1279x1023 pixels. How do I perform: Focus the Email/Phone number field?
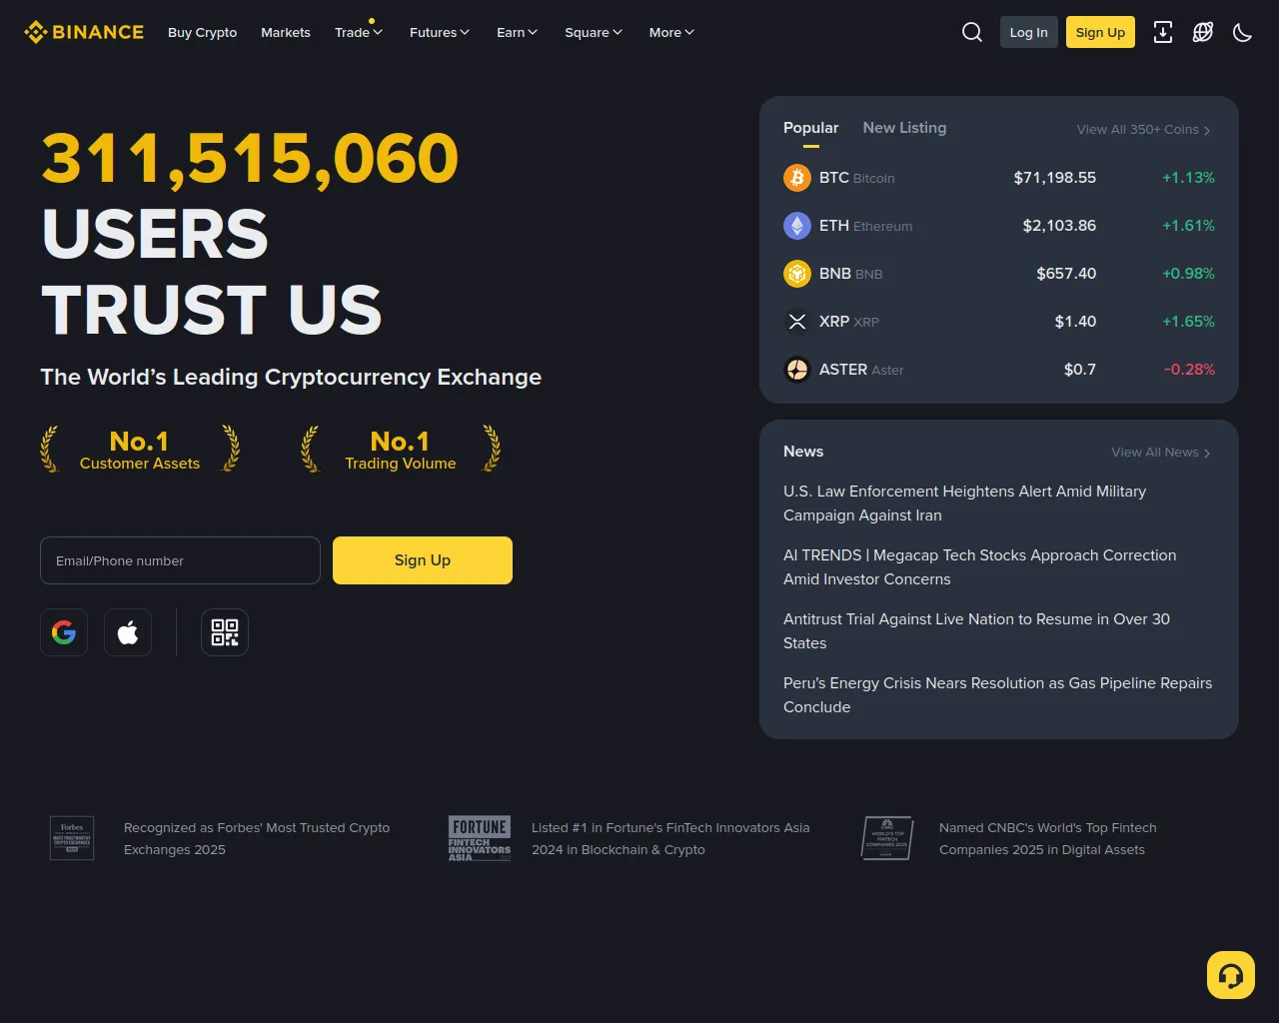(x=180, y=560)
